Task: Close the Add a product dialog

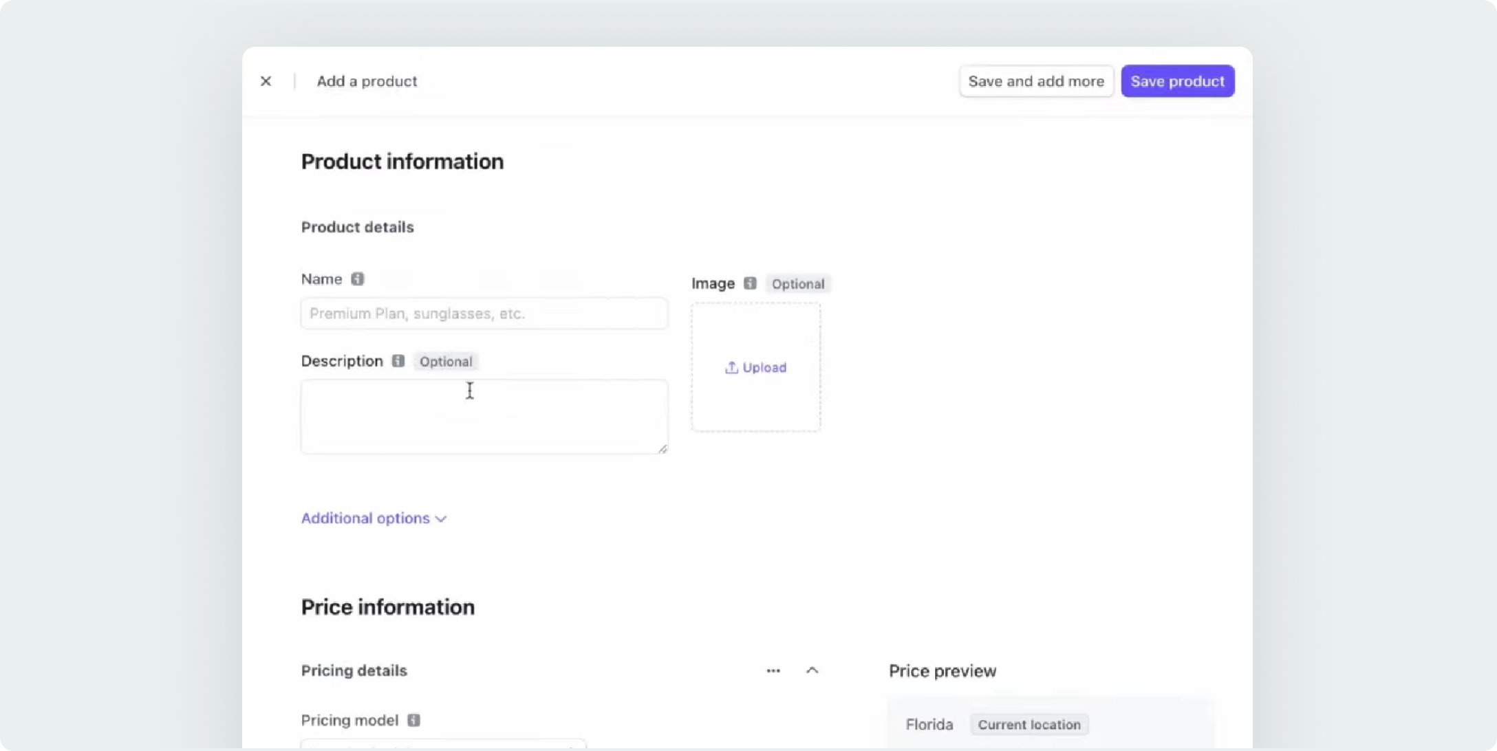Action: click(266, 81)
